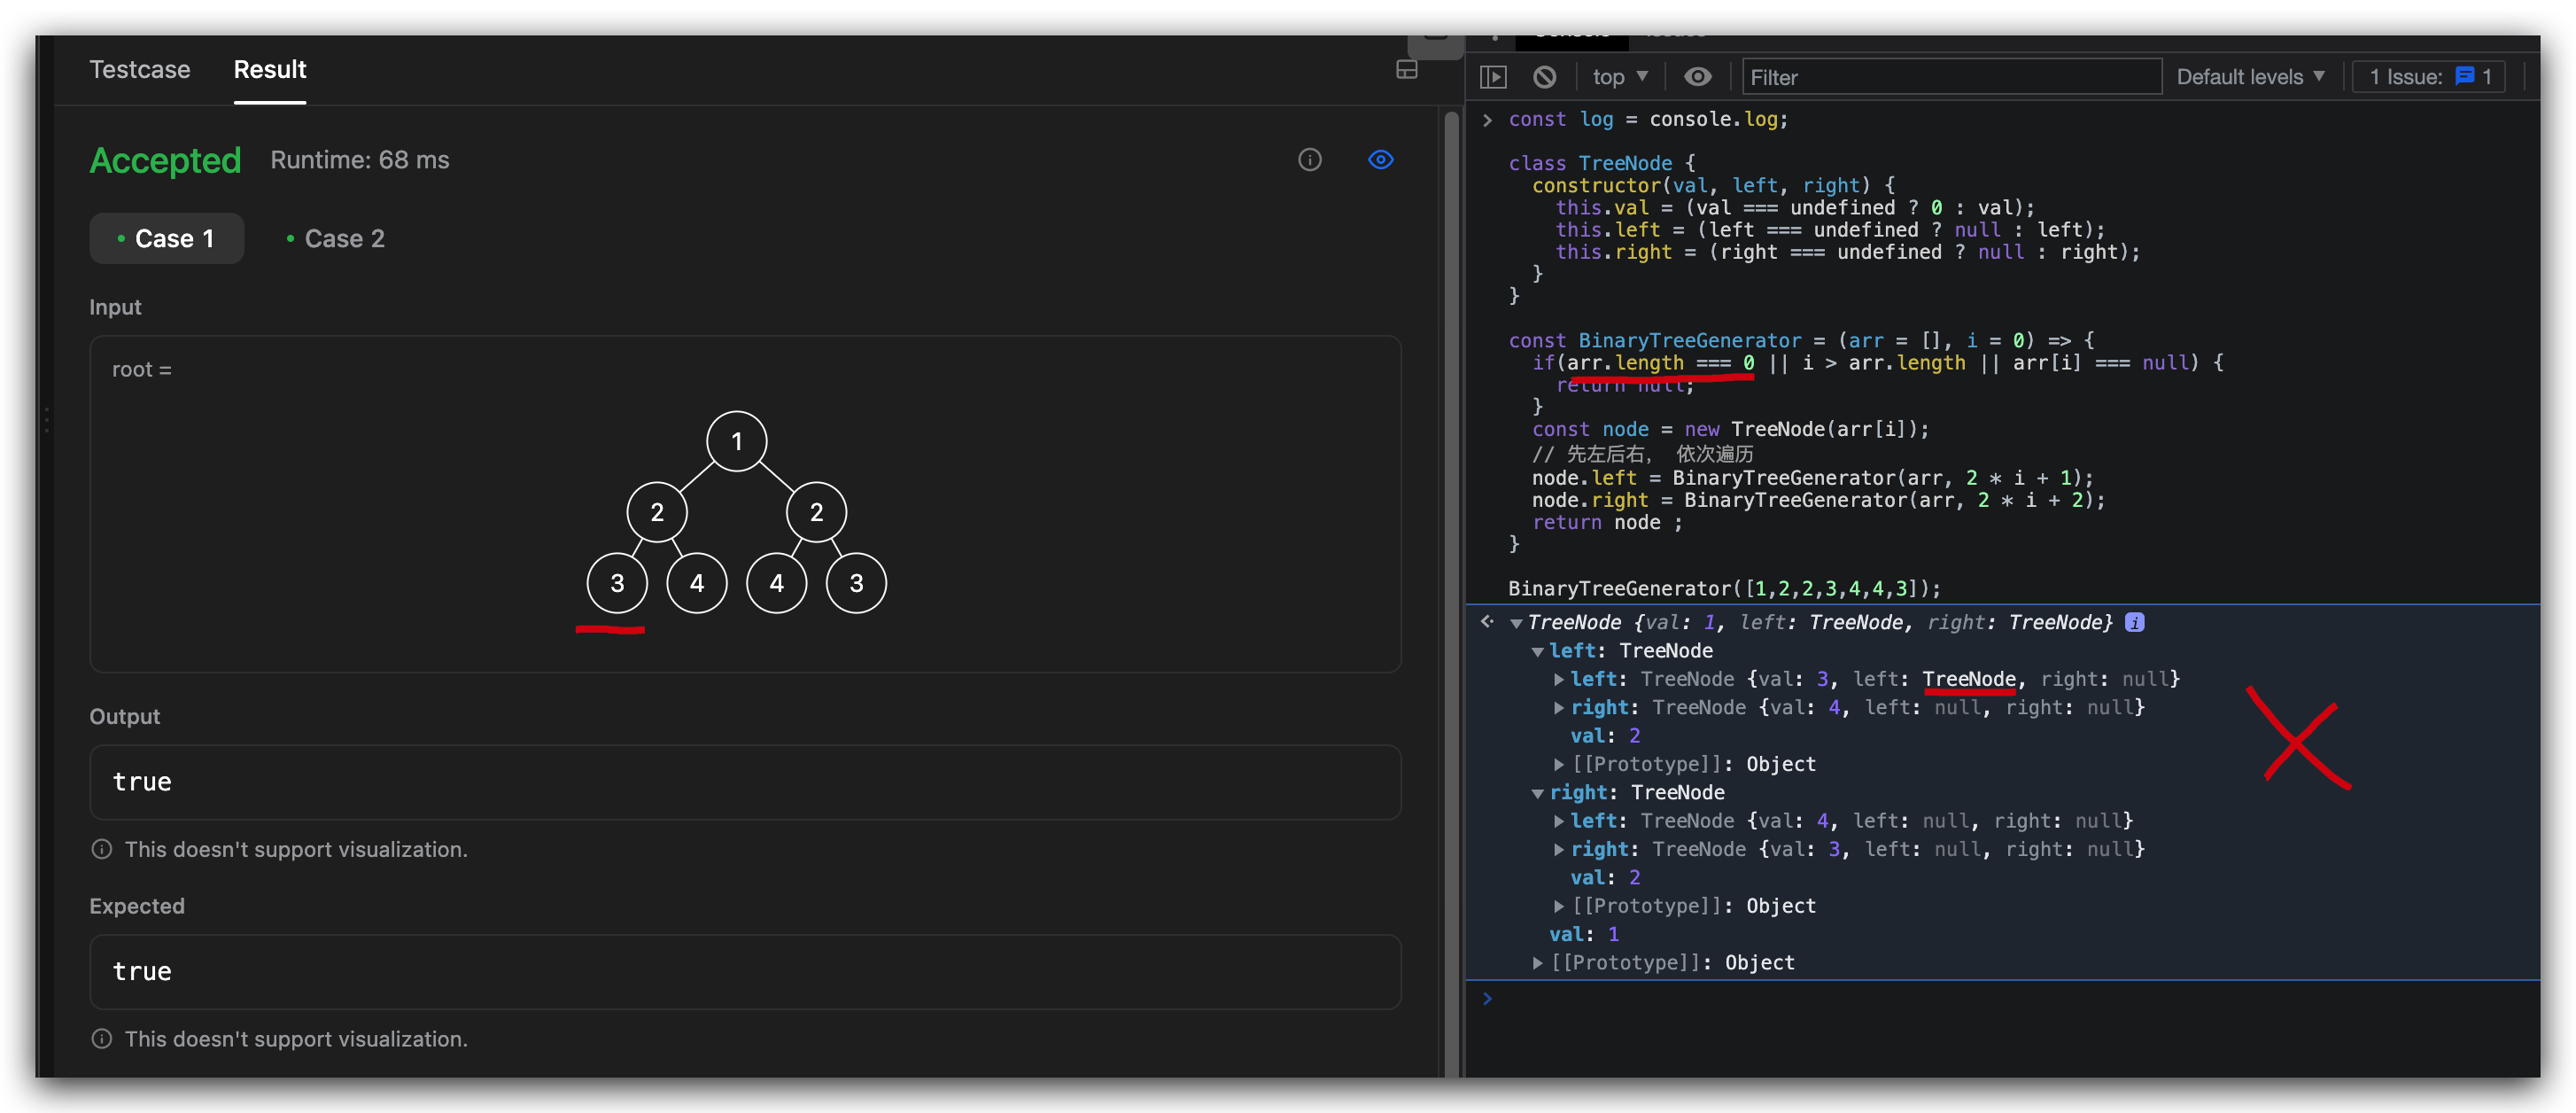The width and height of the screenshot is (2576, 1113).
Task: Collapse the root TreeNode result
Action: point(1516,623)
